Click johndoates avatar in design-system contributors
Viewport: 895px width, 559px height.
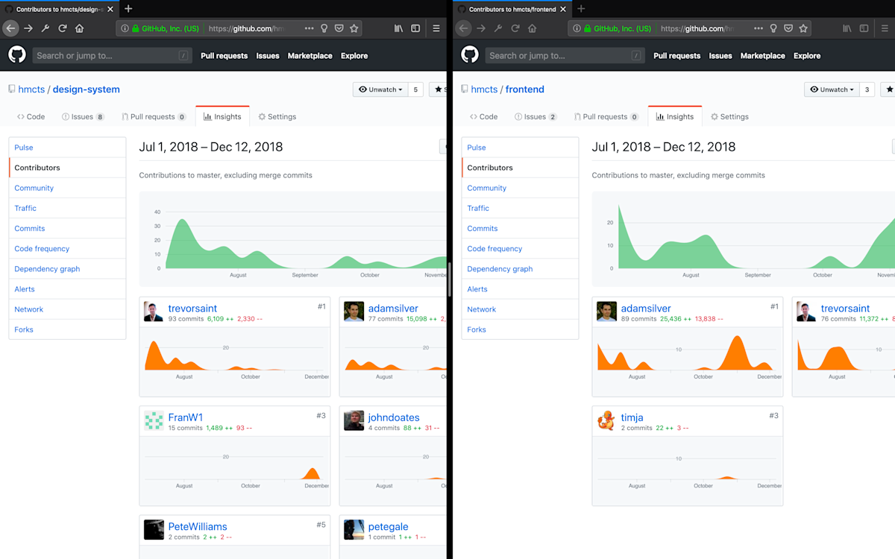[x=354, y=421]
